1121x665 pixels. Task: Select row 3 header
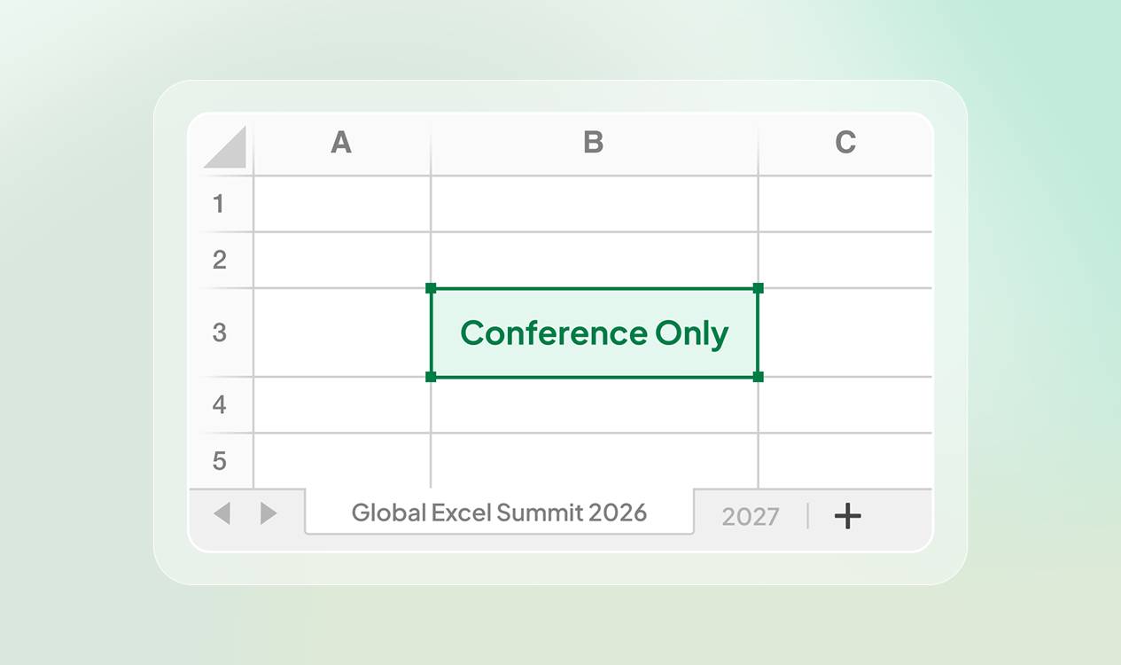click(x=220, y=332)
